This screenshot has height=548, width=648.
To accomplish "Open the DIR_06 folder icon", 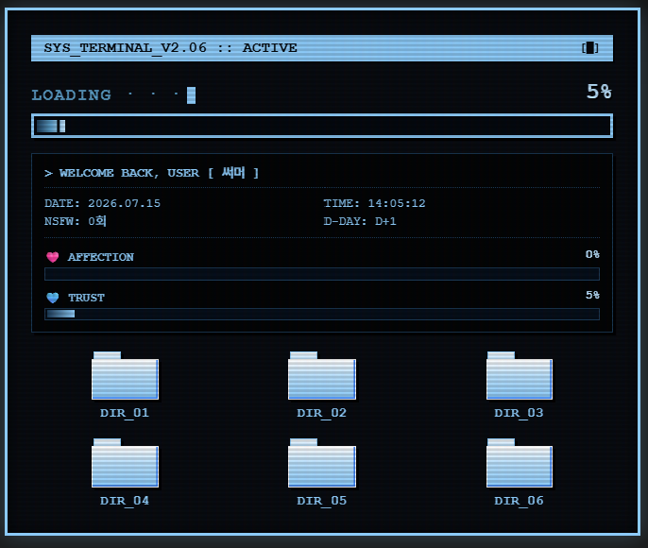I will [x=520, y=462].
